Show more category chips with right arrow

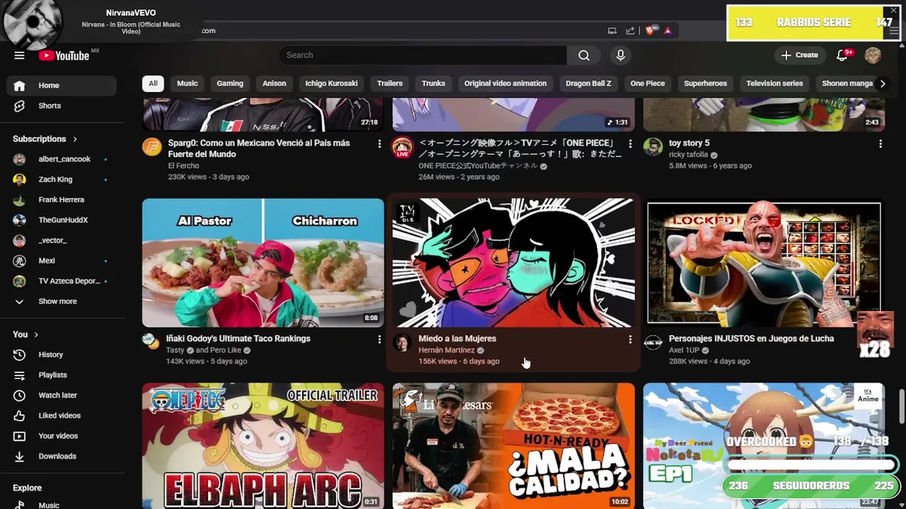882,83
